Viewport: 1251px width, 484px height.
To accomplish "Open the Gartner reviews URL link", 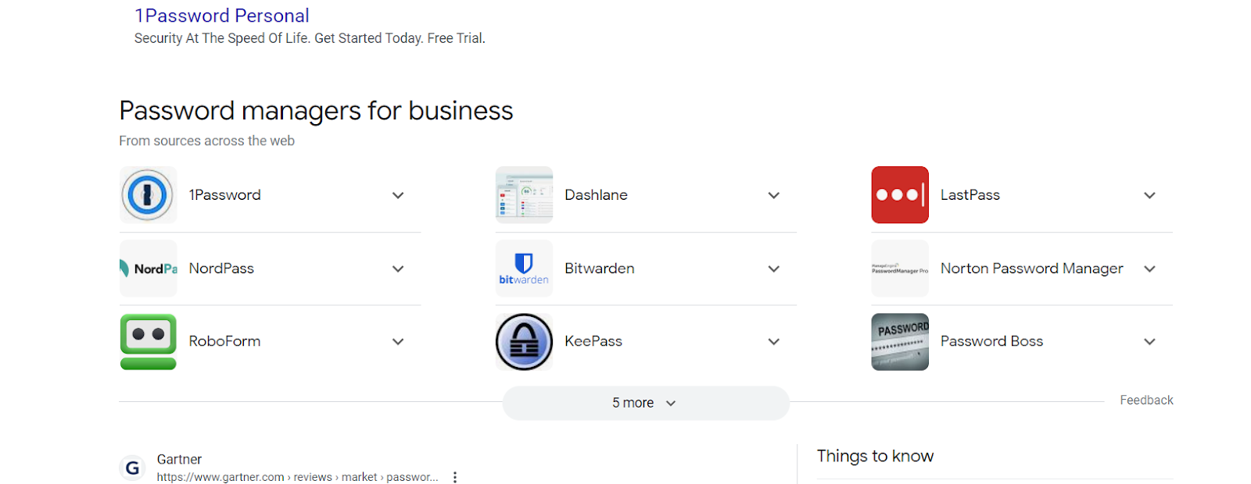I will click(x=297, y=477).
